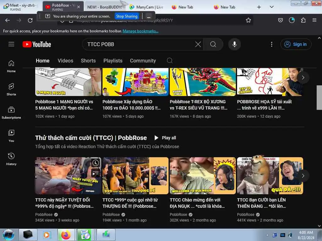Image resolution: width=322 pixels, height=241 pixels.
Task: Open Home in the left sidebar
Action: [x=11, y=67]
